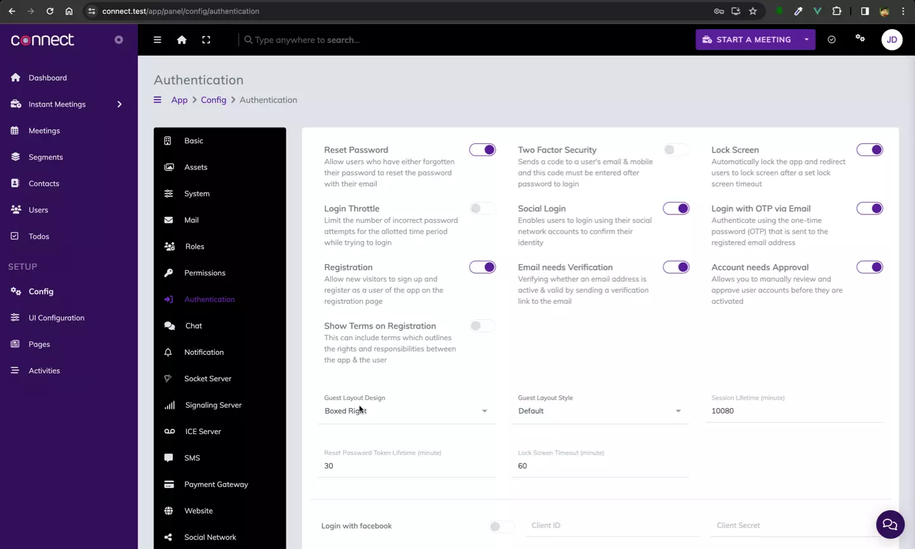
Task: Open the Basic config tab
Action: click(x=220, y=141)
